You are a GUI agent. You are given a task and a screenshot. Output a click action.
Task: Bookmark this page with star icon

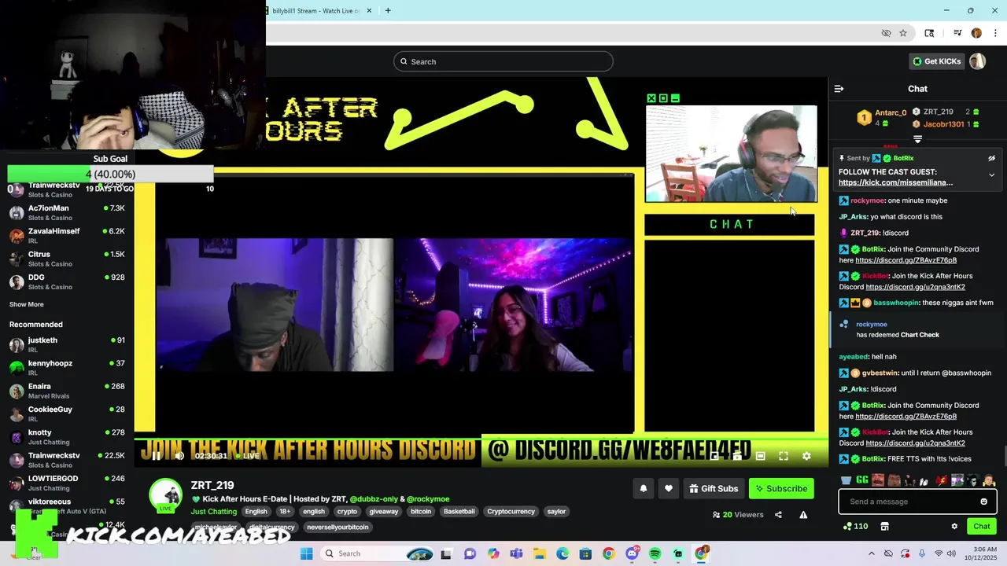click(903, 33)
